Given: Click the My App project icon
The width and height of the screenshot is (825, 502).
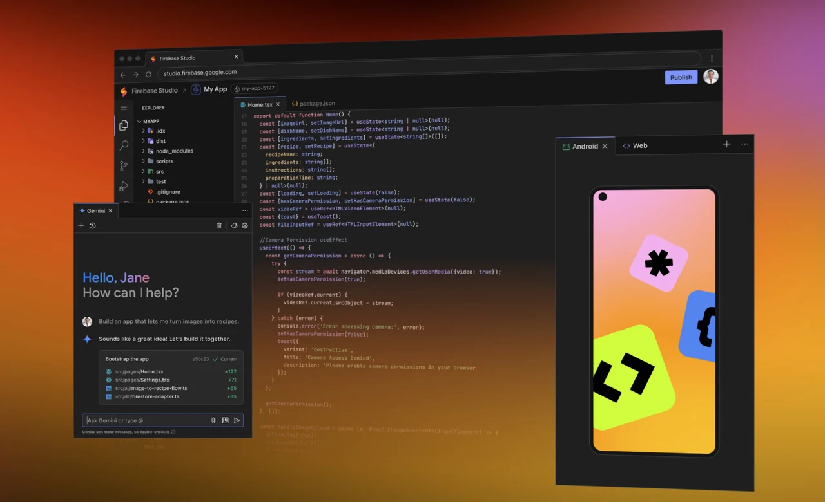Looking at the screenshot, I should click(196, 90).
